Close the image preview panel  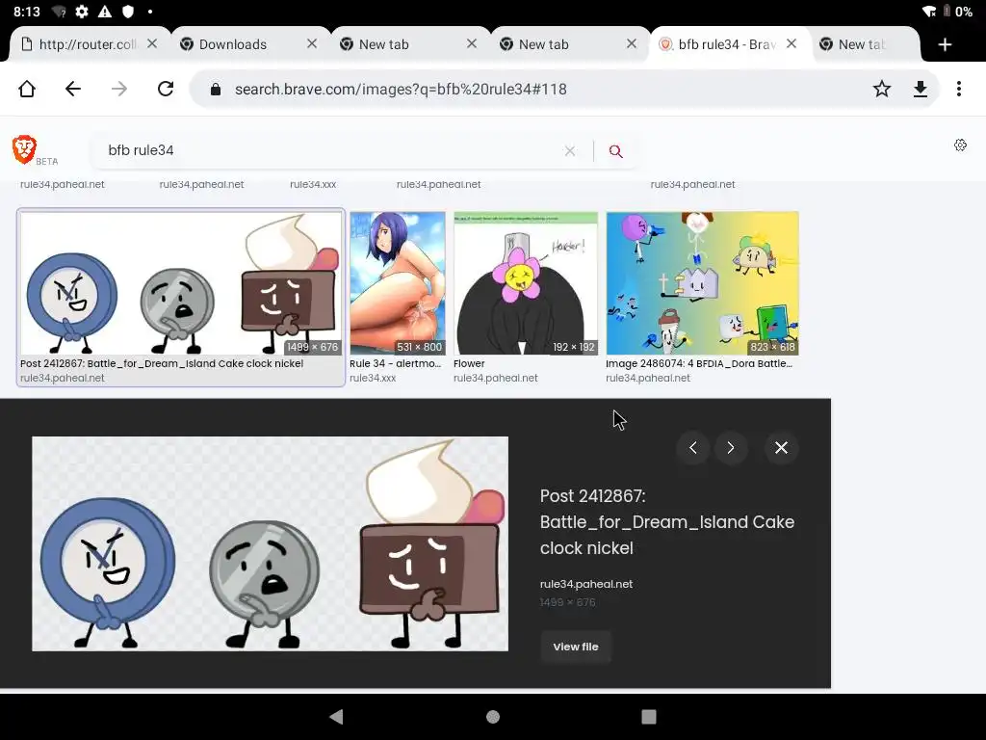click(x=781, y=447)
